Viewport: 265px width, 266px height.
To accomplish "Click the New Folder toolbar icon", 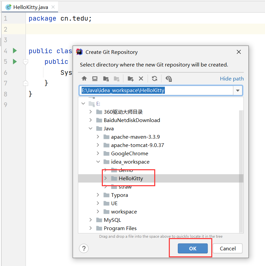I will (x=130, y=79).
